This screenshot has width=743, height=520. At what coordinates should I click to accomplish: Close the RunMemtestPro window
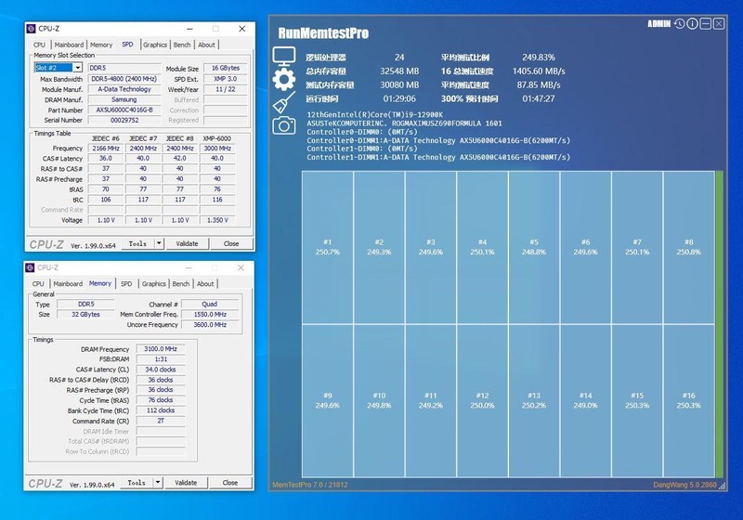[719, 24]
